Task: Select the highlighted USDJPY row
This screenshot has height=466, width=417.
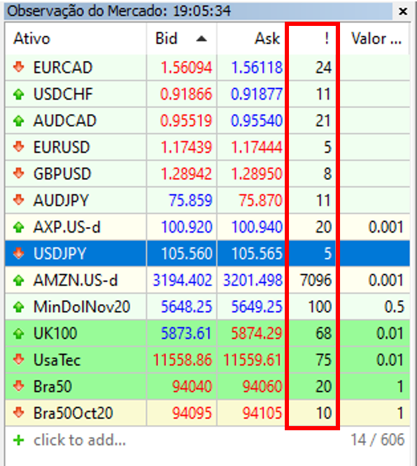Action: (x=208, y=254)
